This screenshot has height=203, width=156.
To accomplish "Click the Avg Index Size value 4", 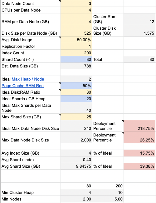I will (x=76, y=153).
